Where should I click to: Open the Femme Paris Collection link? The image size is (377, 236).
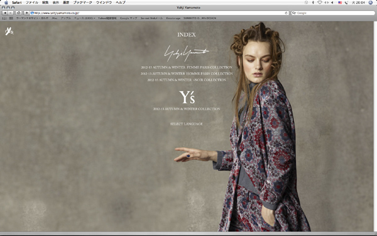[x=187, y=67]
